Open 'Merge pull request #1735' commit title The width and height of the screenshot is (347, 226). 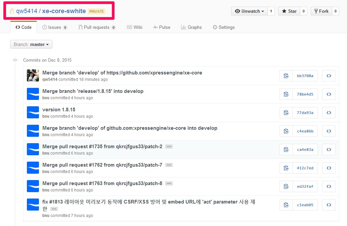pyautogui.click(x=102, y=147)
